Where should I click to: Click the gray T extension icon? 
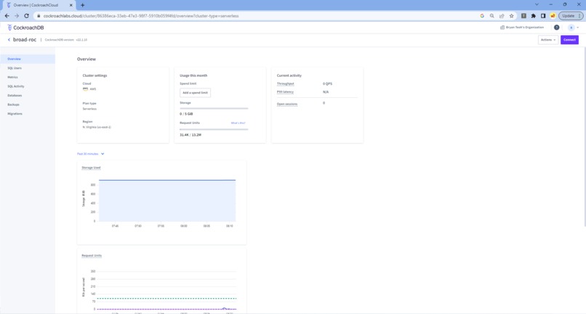click(x=523, y=16)
